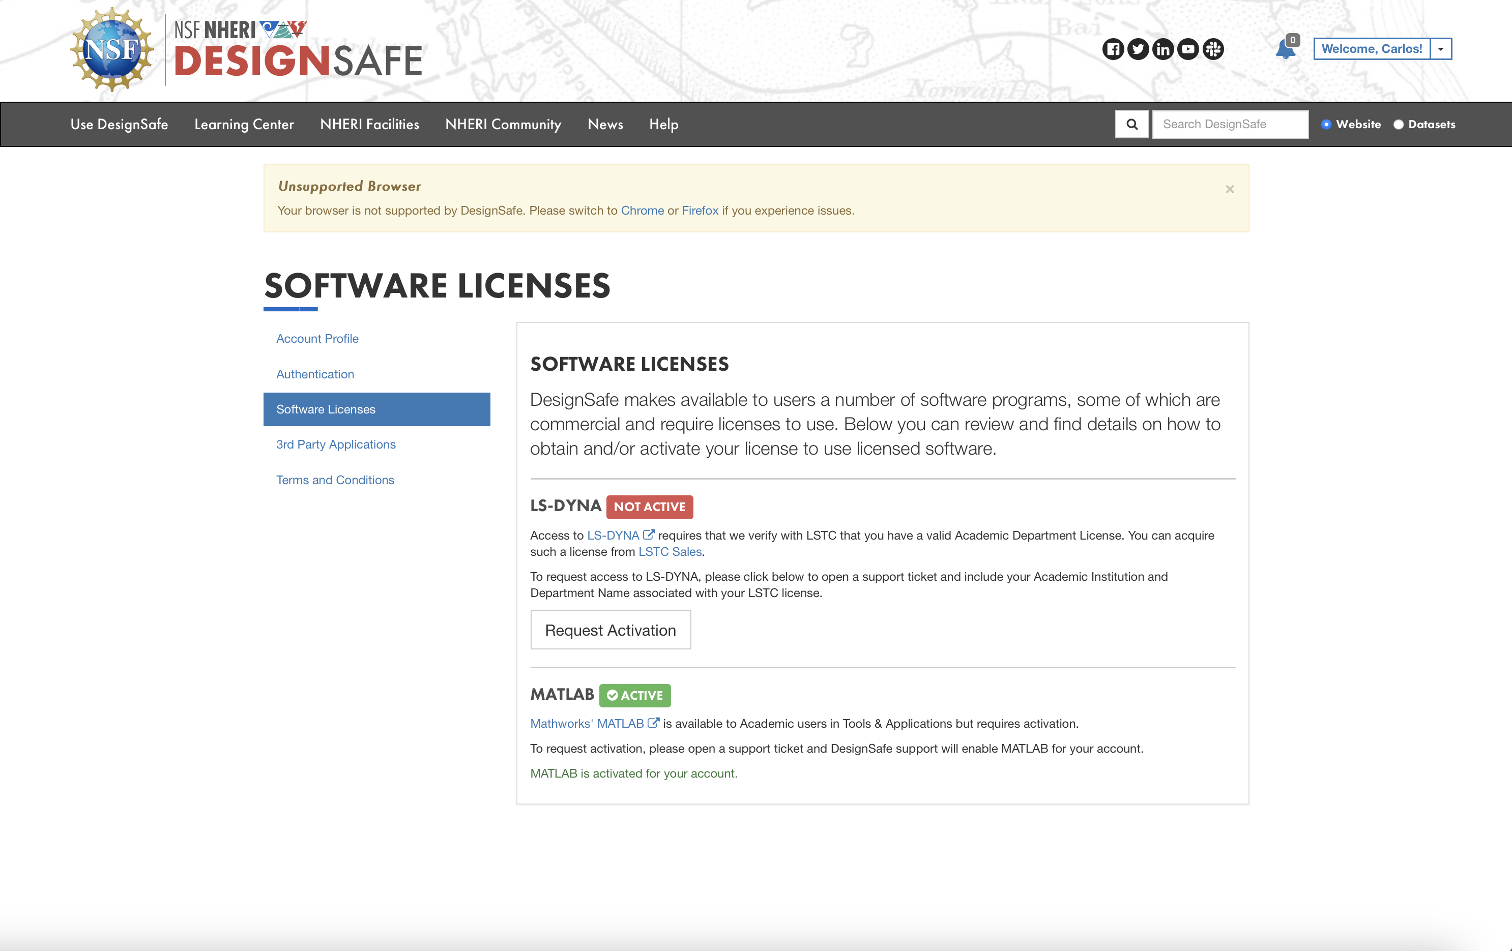Viewport: 1512px width, 951px height.
Task: Switch to 3rd Party Applications section
Action: 336,444
